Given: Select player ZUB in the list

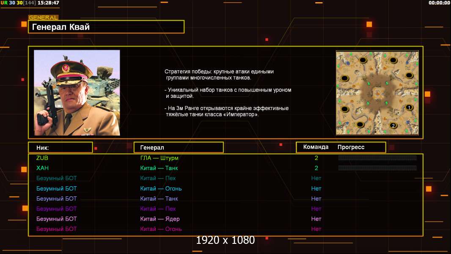Looking at the screenshot, I should (x=42, y=158).
